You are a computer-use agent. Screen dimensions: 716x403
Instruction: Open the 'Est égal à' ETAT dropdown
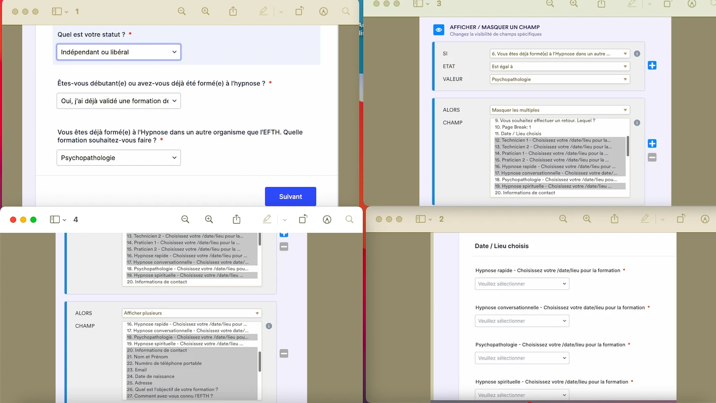(x=559, y=66)
